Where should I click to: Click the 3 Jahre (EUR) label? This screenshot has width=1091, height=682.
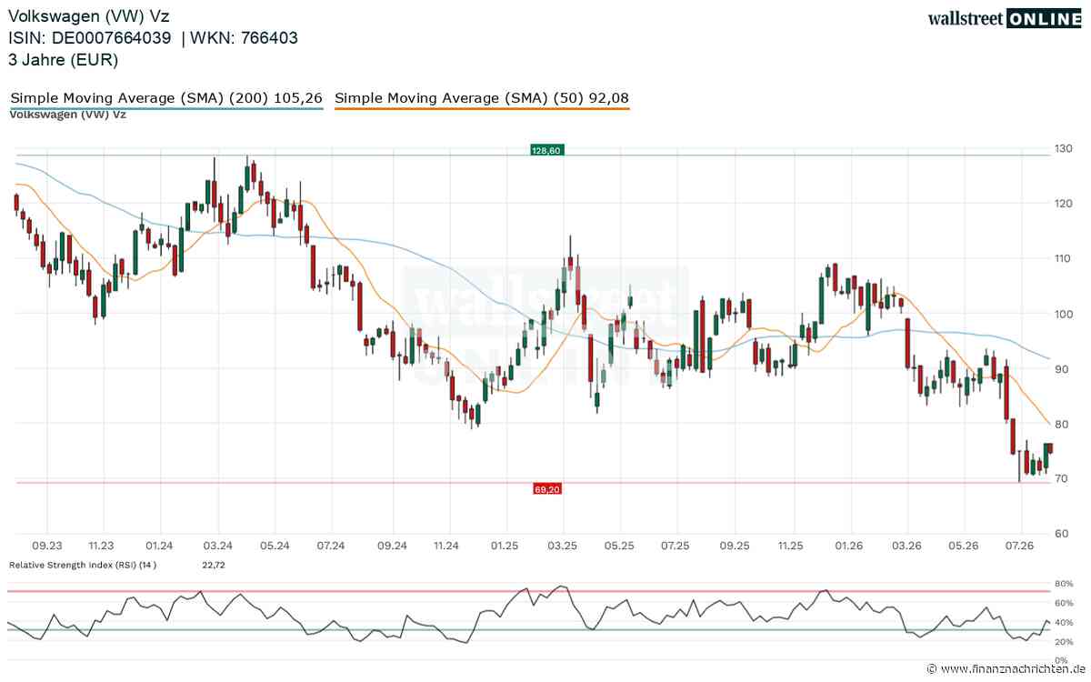coord(64,60)
